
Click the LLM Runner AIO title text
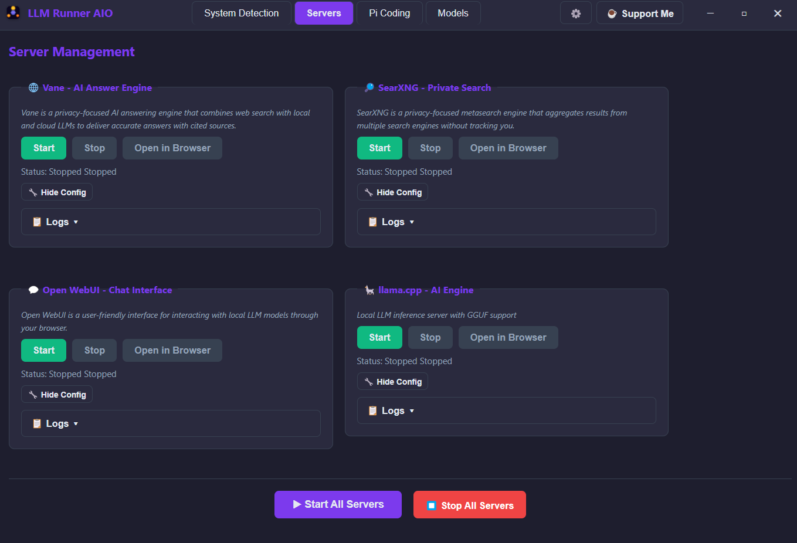(70, 13)
